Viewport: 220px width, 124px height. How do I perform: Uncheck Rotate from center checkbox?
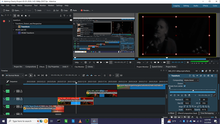click(x=185, y=86)
